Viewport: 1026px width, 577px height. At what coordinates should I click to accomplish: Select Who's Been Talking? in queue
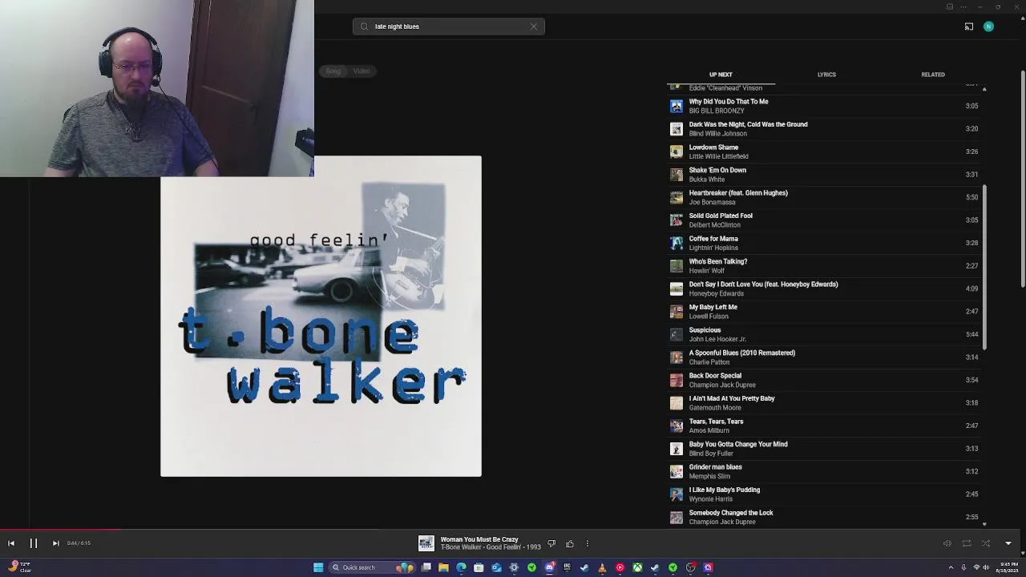(824, 266)
